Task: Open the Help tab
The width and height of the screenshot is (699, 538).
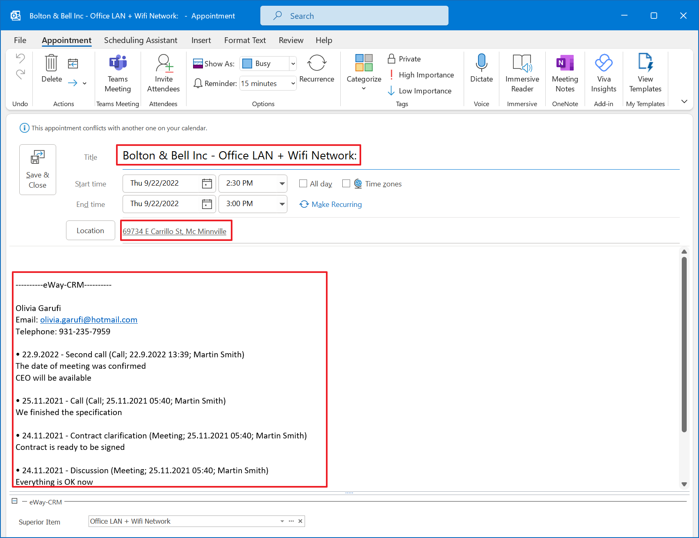Action: (x=324, y=40)
